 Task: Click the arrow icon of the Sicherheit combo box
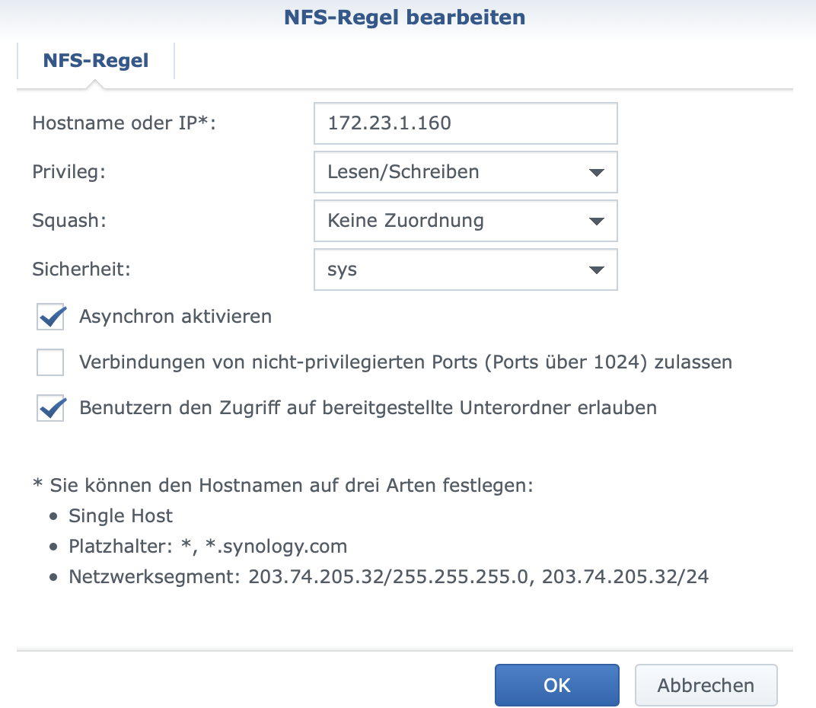596,271
